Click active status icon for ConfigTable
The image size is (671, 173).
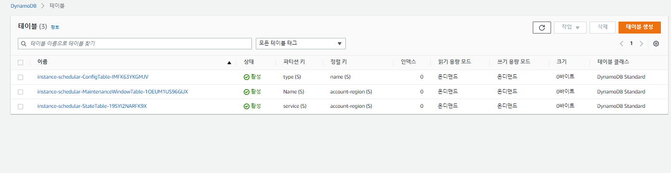coord(247,77)
